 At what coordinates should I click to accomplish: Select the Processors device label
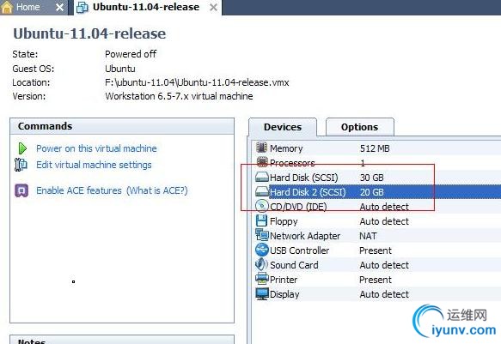tap(292, 163)
